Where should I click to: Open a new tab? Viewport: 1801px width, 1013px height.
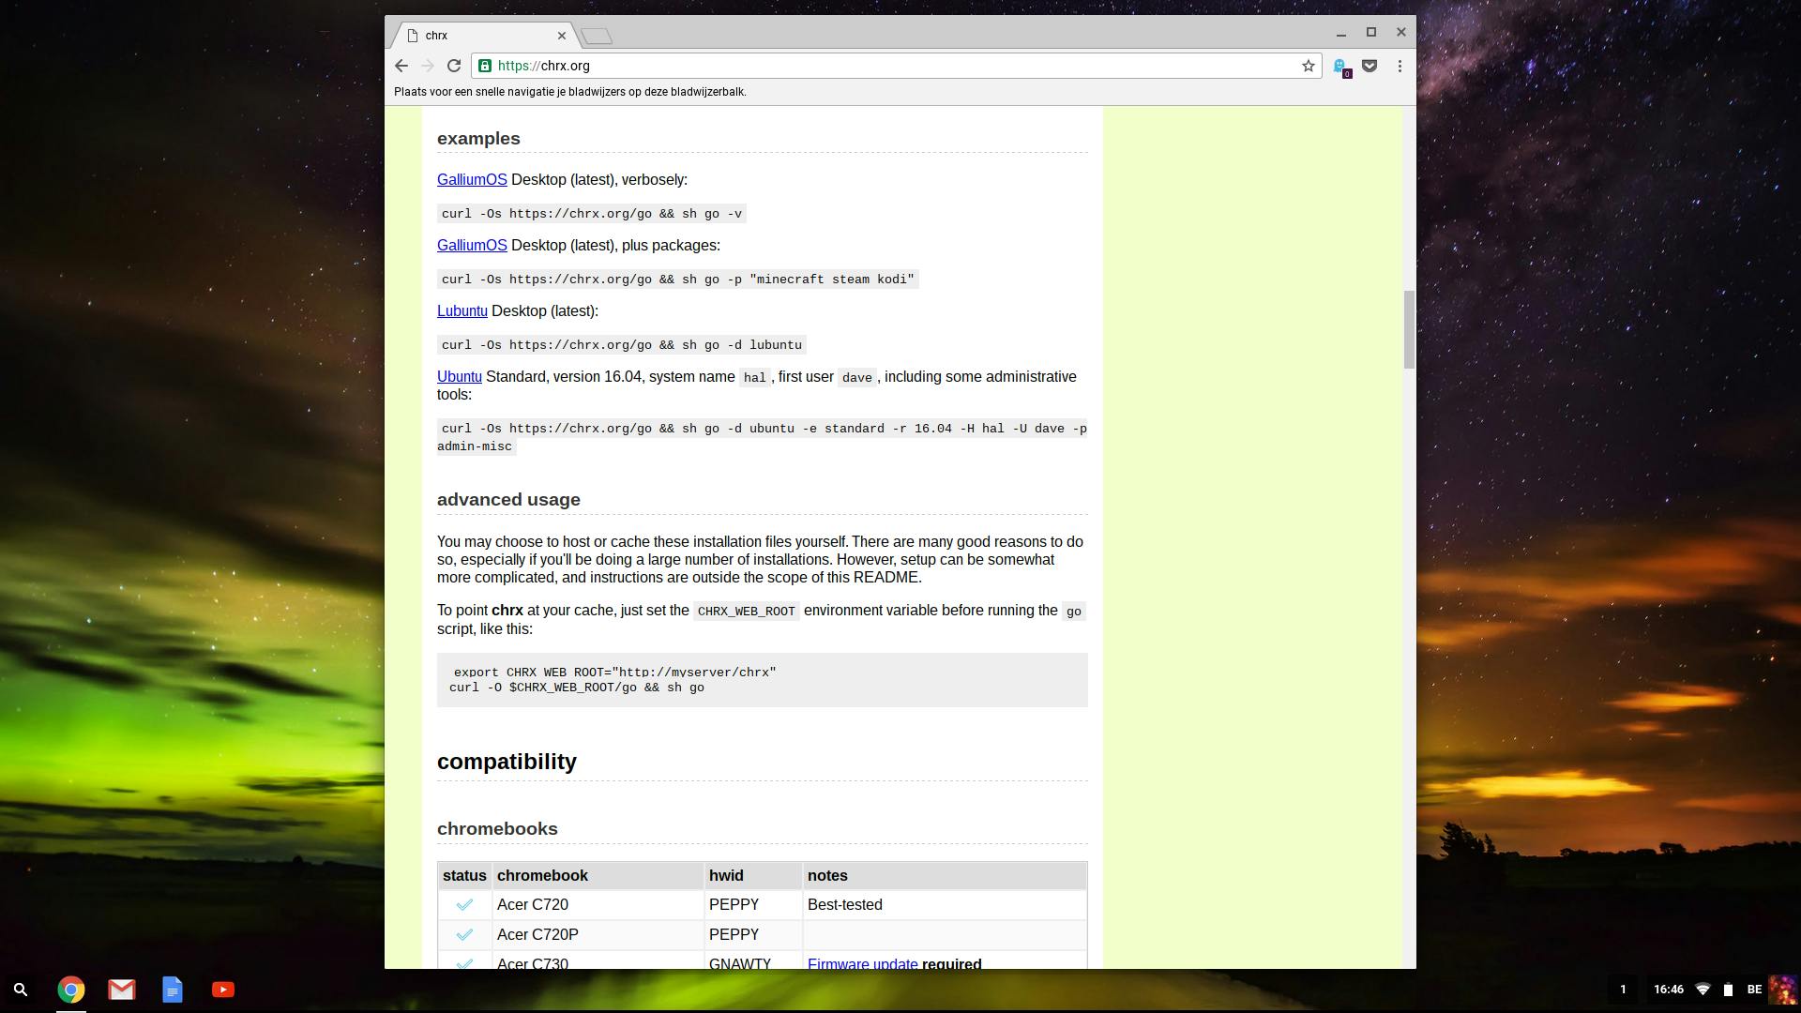(597, 37)
